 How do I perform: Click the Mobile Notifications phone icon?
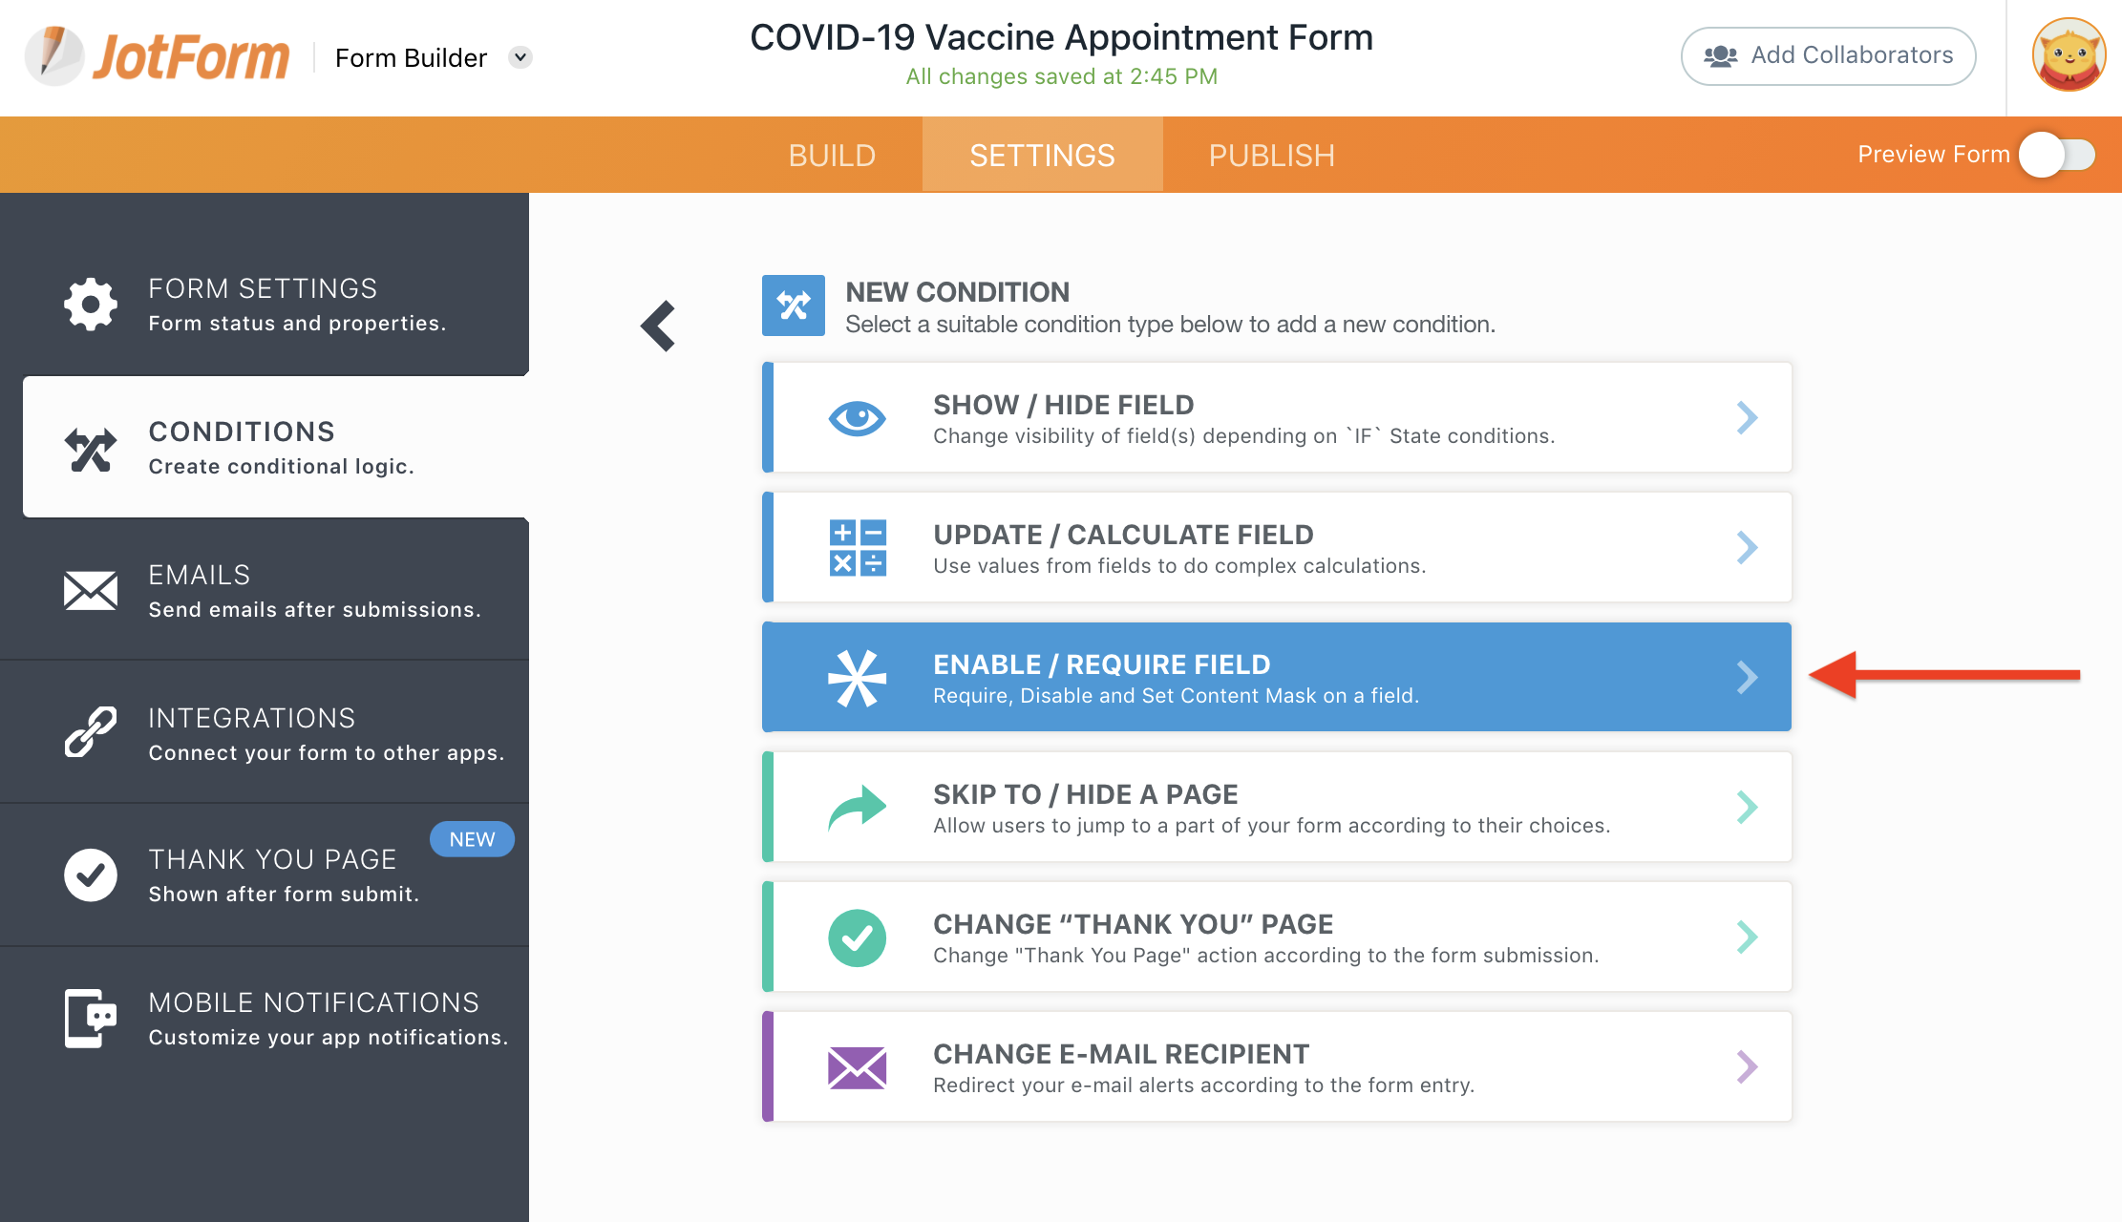pos(91,1019)
